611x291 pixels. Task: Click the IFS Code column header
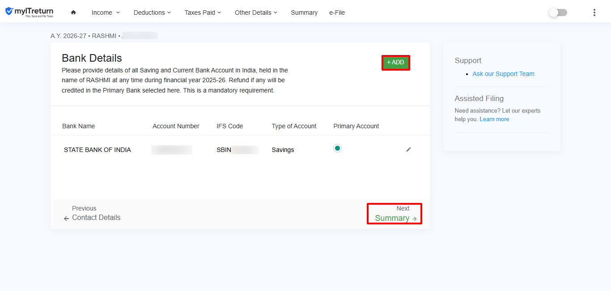tap(230, 126)
